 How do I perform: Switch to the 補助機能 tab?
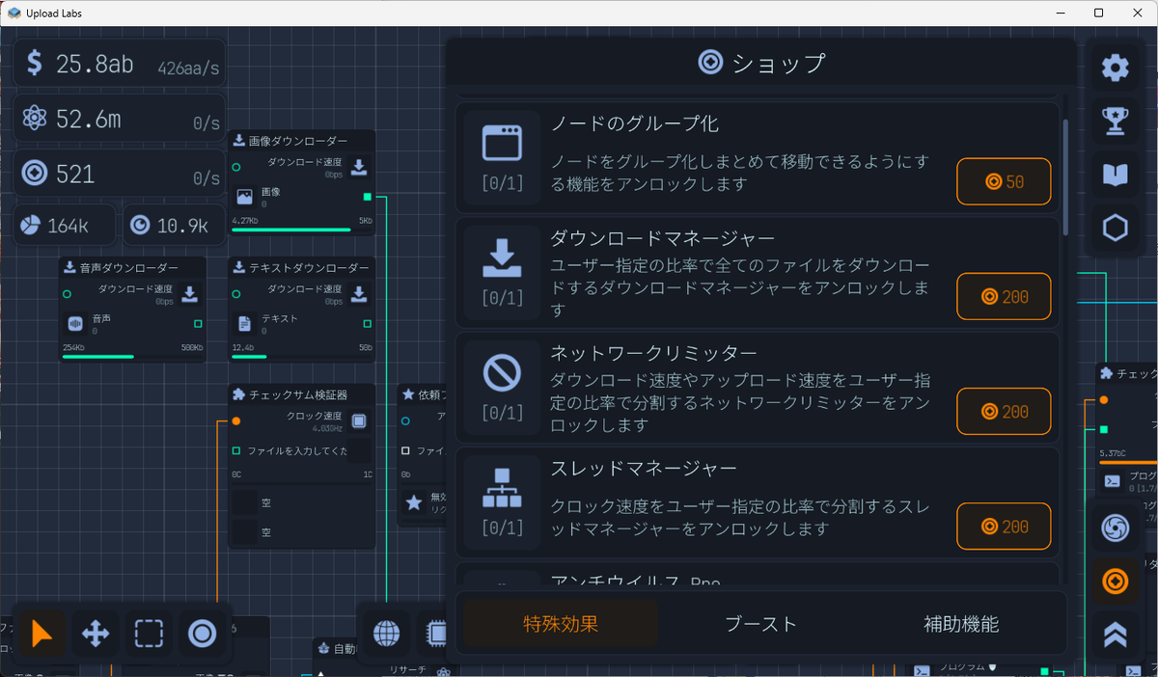coord(961,624)
